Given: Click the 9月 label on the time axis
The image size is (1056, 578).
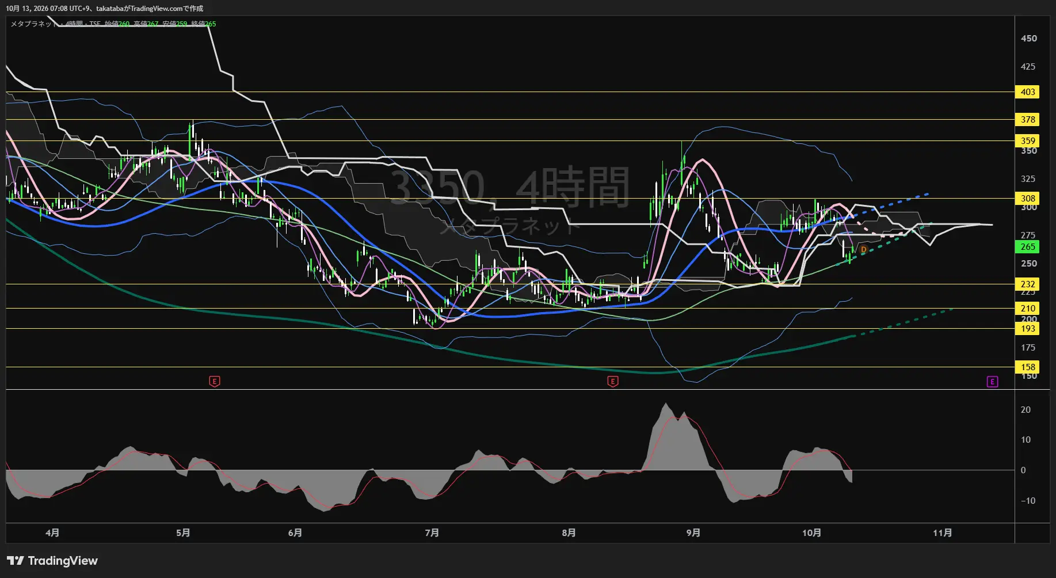Looking at the screenshot, I should click(693, 533).
